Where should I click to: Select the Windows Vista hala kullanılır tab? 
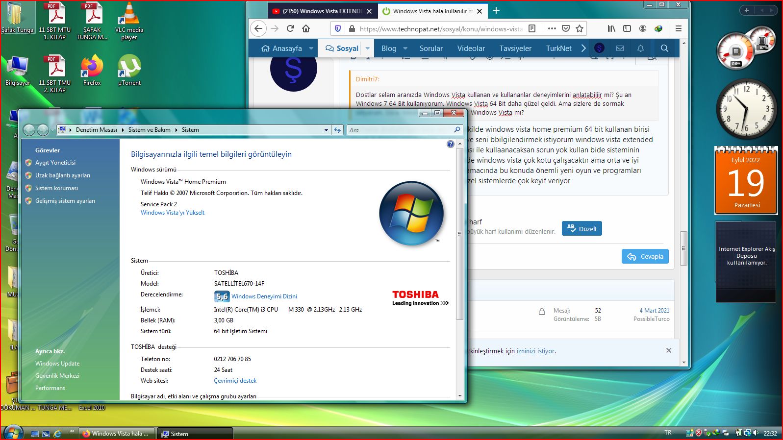(433, 11)
